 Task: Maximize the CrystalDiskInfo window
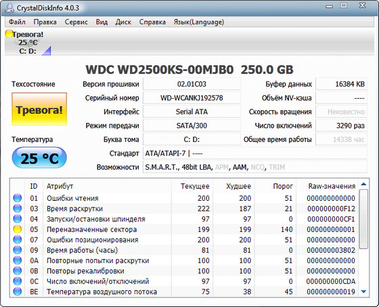click(x=344, y=5)
